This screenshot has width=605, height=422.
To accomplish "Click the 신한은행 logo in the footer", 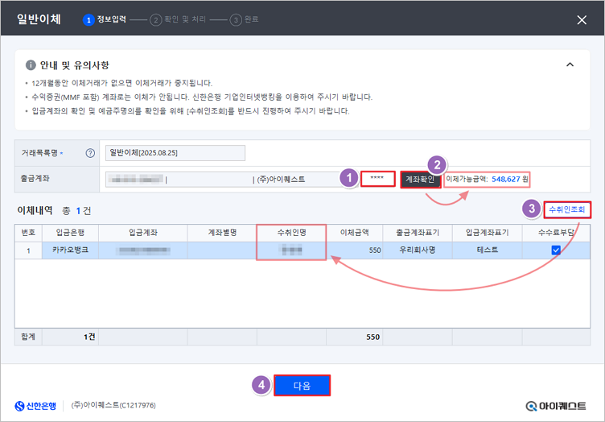I will tap(35, 405).
